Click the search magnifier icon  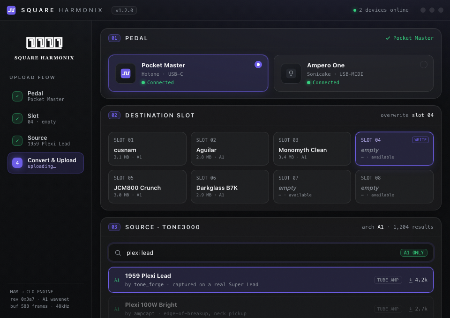(x=118, y=253)
